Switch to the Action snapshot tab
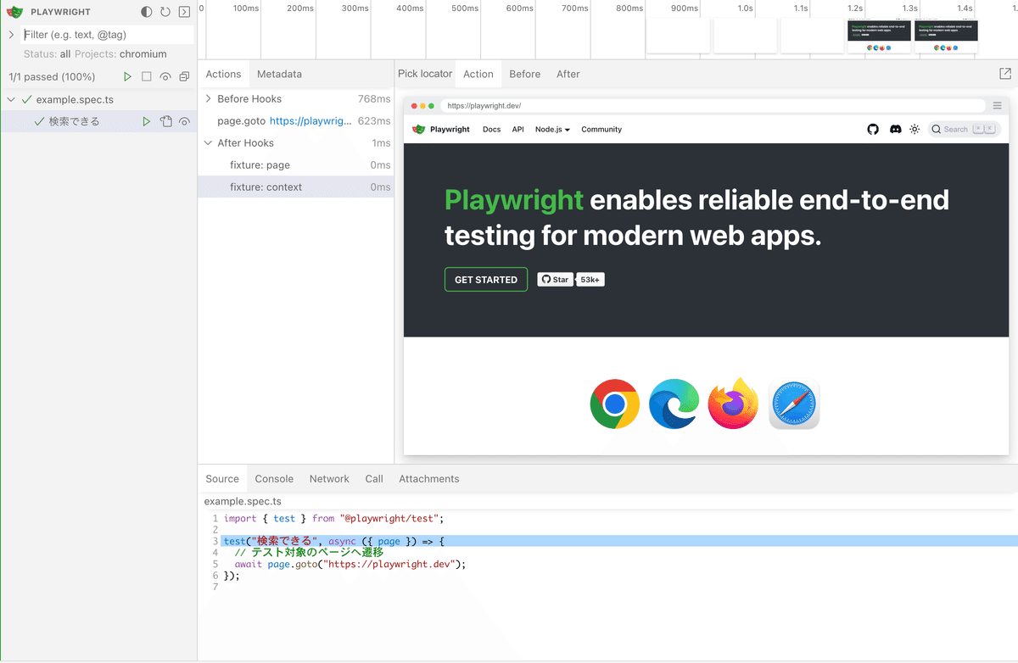Screen dimensions: 1018x663 478,74
